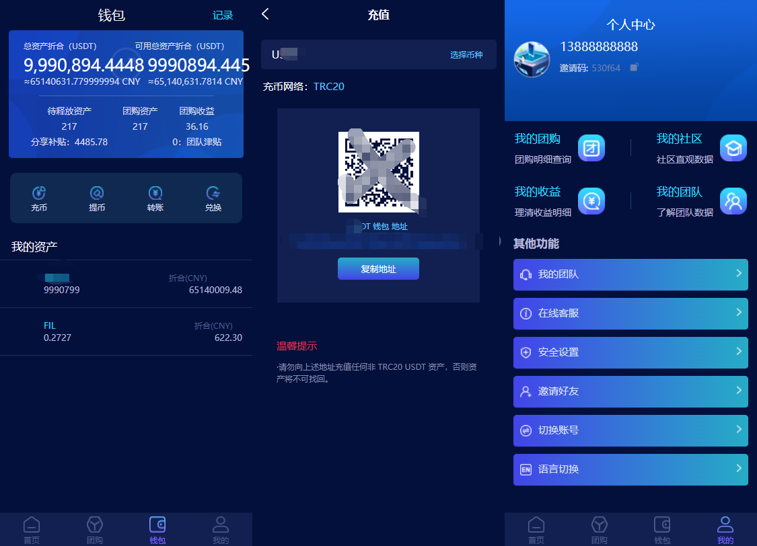Click the EN icon beside 语言切换
The height and width of the screenshot is (546, 757).
(526, 470)
